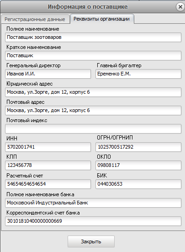Image resolution: width=185 pixels, height=252 pixels.
Task: Click the Закрыть button
Action: coord(91,241)
